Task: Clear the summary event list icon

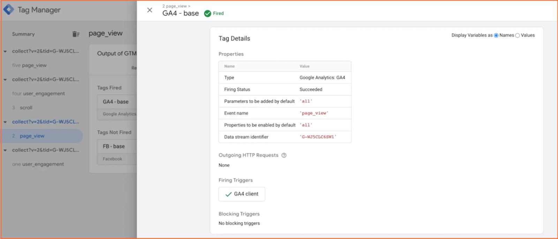Action: pos(76,34)
